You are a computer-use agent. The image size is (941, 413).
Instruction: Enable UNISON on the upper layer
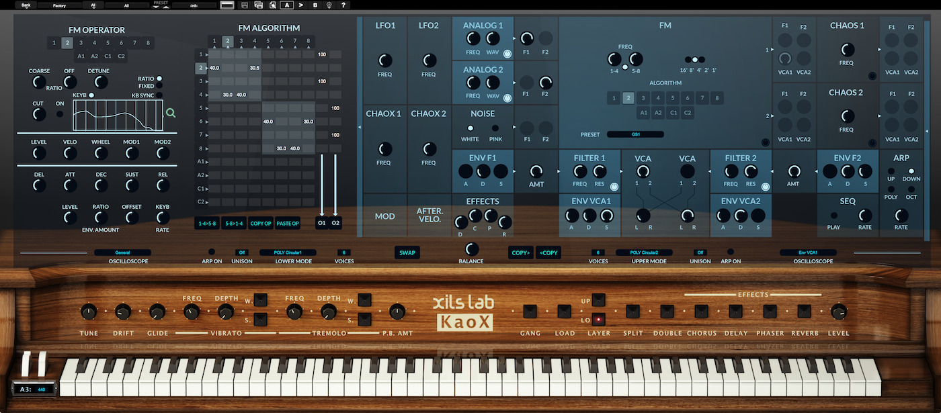click(x=700, y=253)
